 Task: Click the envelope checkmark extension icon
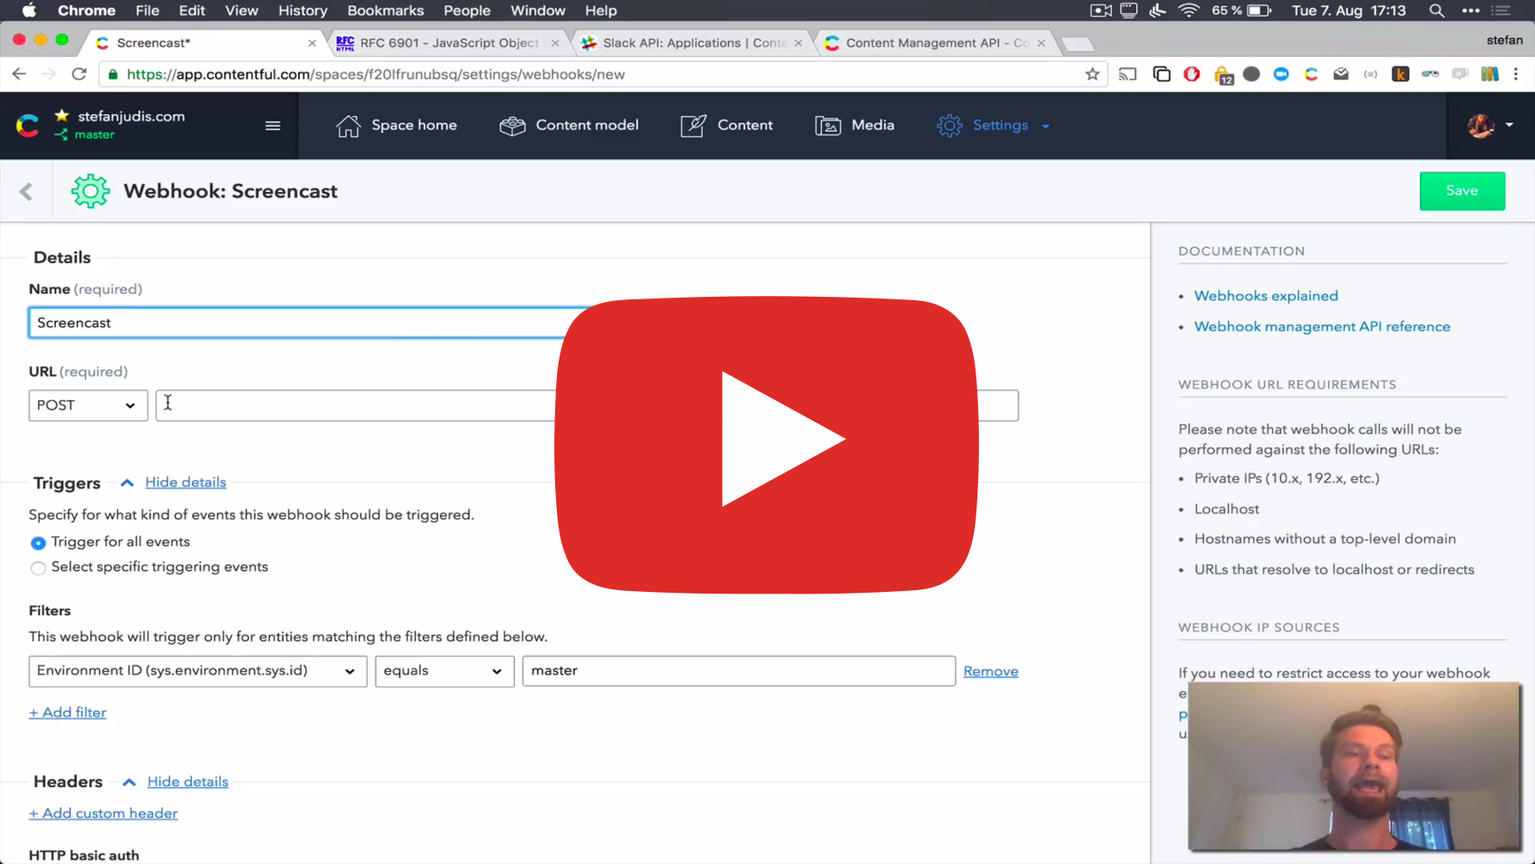(x=1341, y=74)
